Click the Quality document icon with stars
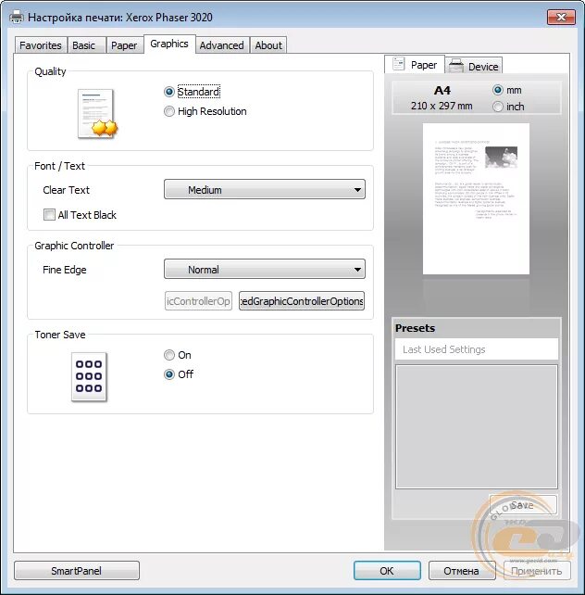Viewport: 585px width, 595px height. tap(97, 113)
